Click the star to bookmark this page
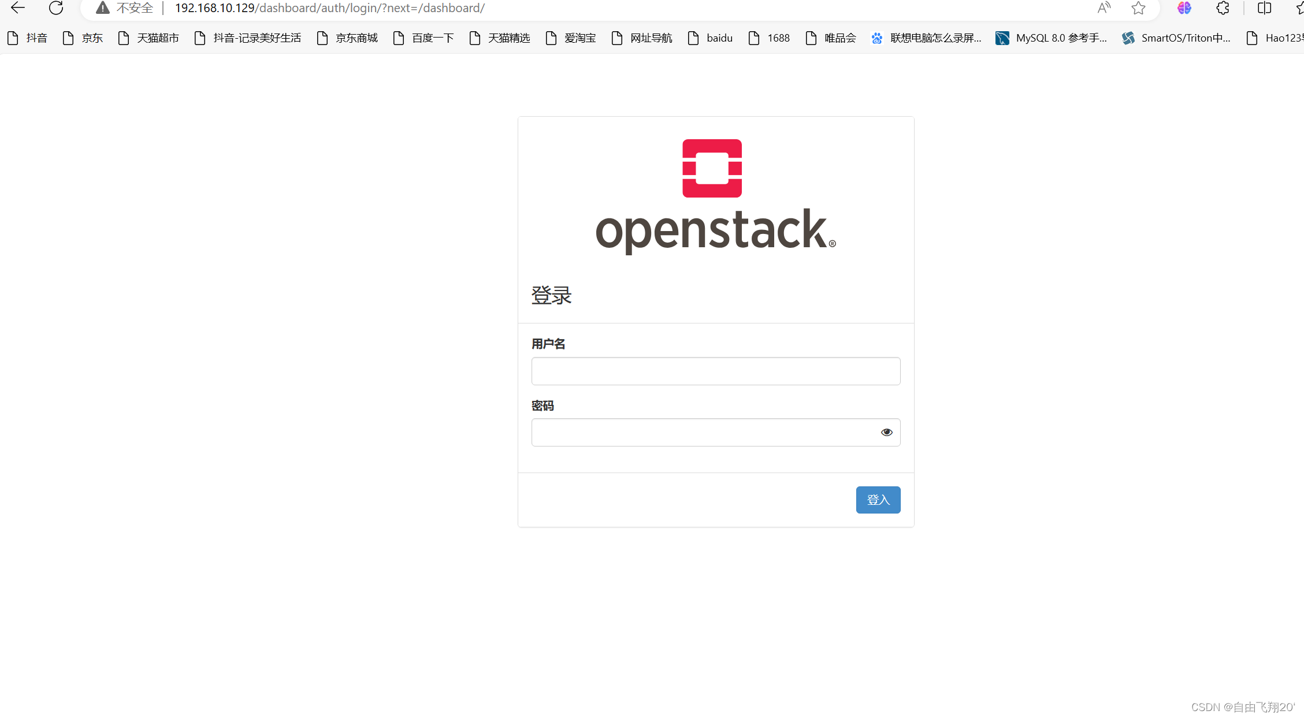This screenshot has height=718, width=1304. [x=1138, y=8]
